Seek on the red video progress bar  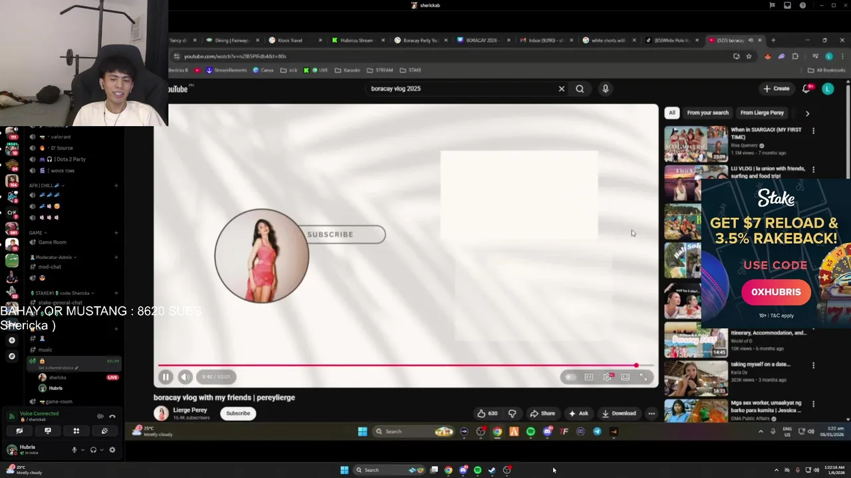pyautogui.click(x=406, y=365)
